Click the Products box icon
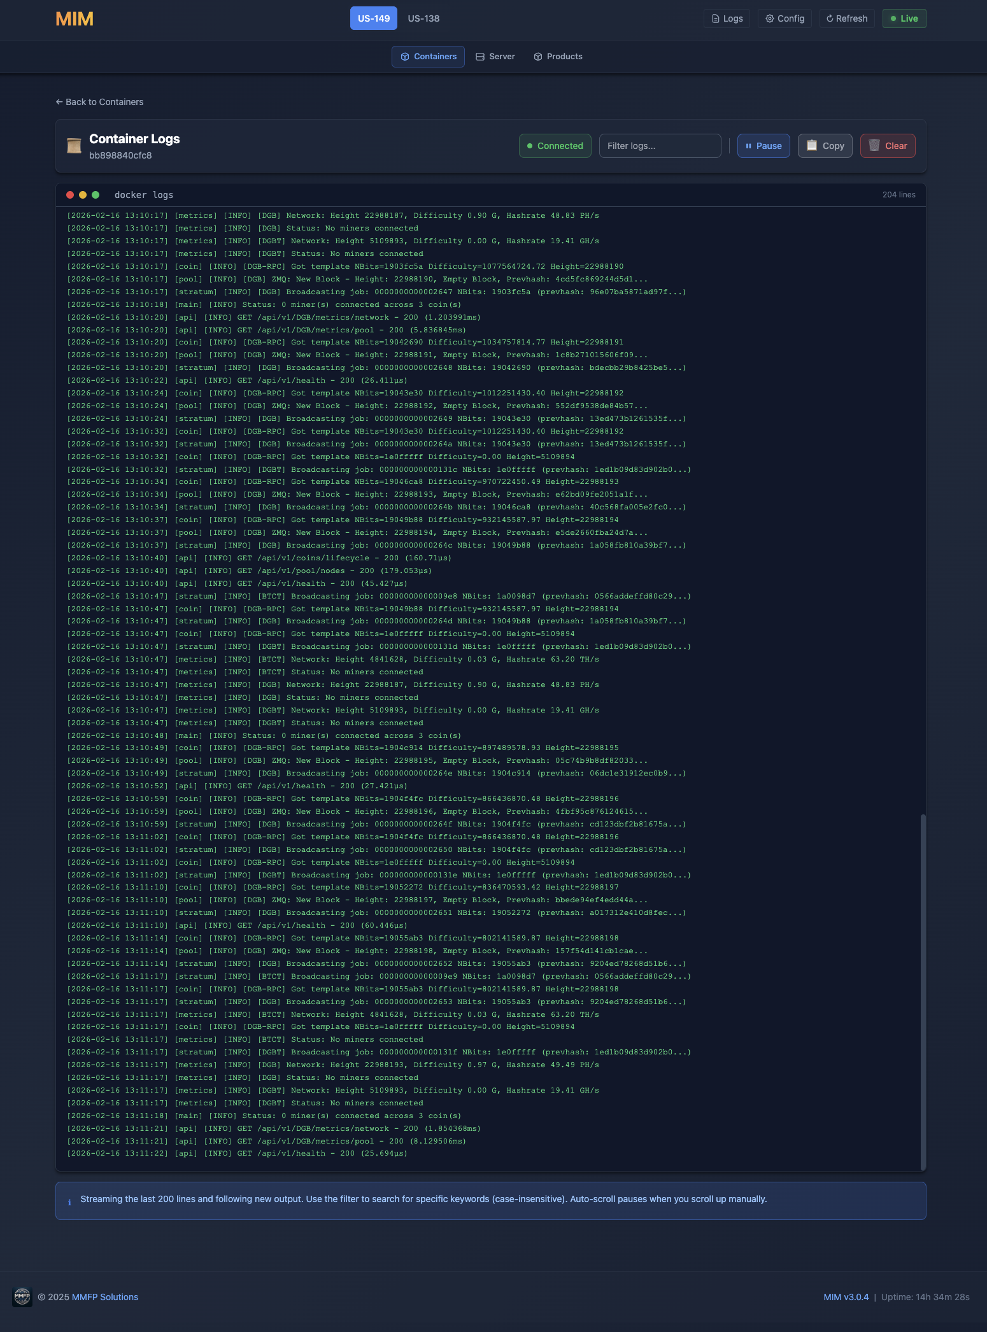The image size is (987, 1332). click(538, 57)
